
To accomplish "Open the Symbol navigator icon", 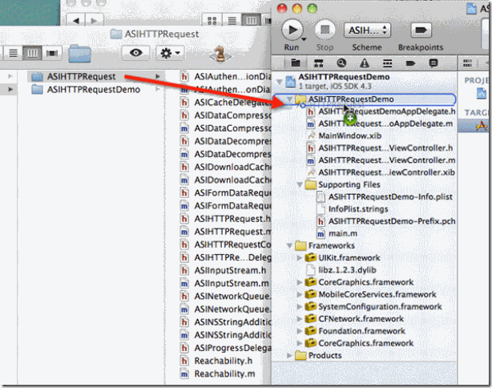I will pyautogui.click(x=318, y=63).
